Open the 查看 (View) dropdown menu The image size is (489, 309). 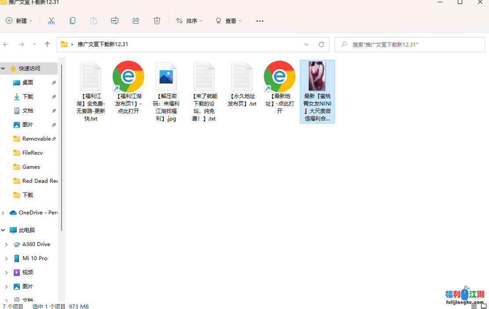tap(229, 21)
